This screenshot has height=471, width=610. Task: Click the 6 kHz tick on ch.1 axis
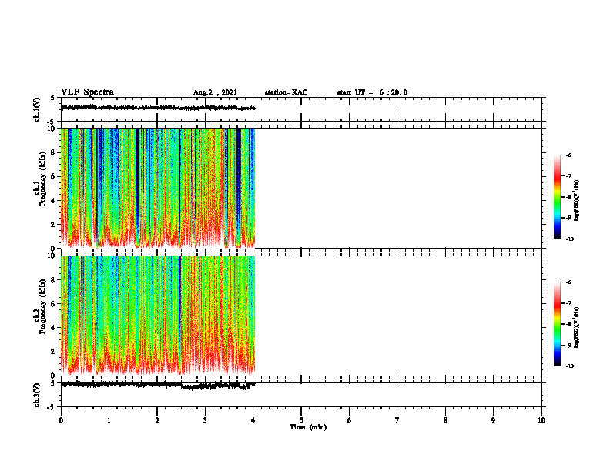[54, 177]
